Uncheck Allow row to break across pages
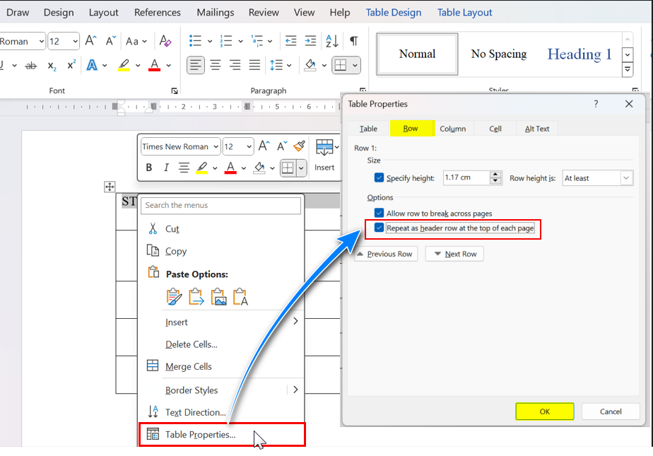This screenshot has width=653, height=456. (380, 213)
